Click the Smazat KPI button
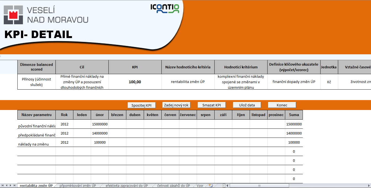This screenshot has height=188, width=371. click(212, 105)
